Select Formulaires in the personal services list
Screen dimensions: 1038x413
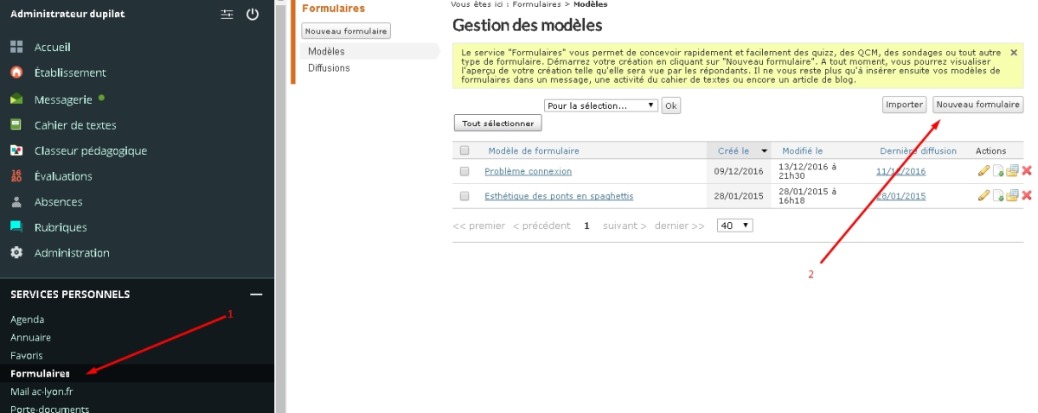(40, 373)
